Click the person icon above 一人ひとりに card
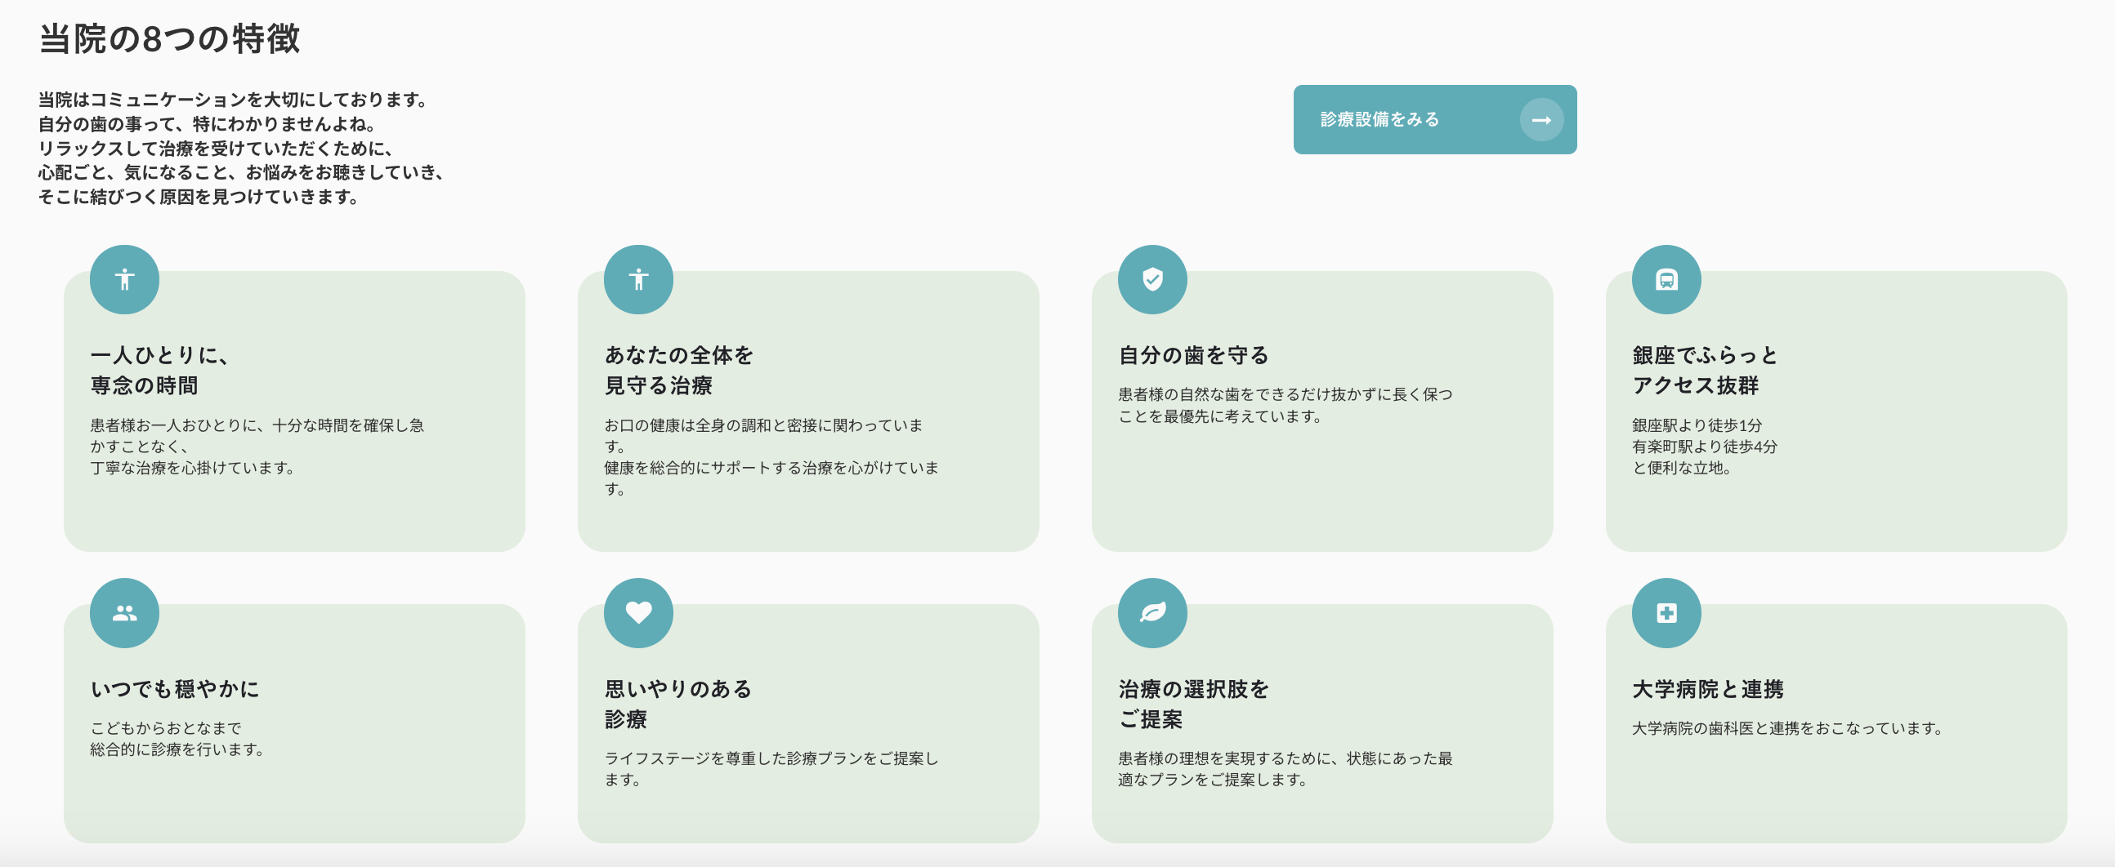Screen dimensions: 2115x867 [x=124, y=279]
